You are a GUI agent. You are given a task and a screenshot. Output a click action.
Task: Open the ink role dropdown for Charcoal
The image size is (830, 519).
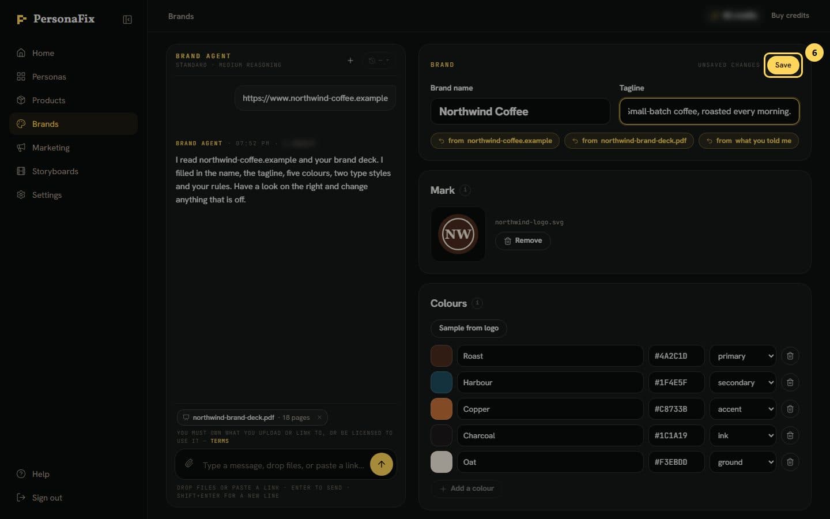(742, 435)
